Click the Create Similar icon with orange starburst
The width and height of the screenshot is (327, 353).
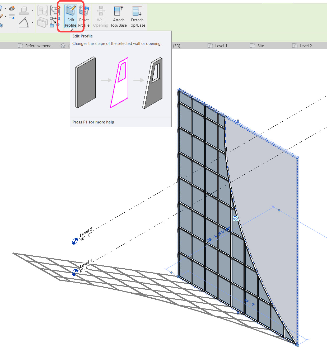[12, 8]
